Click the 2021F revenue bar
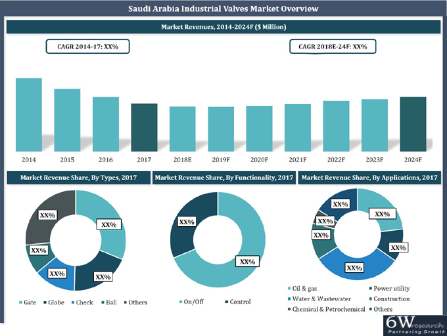Image resolution: width=447 pixels, height=336 pixels. click(x=298, y=128)
